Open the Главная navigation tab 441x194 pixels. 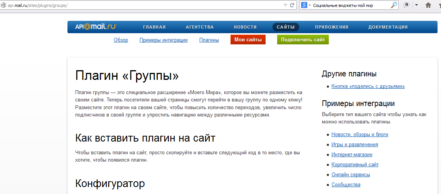[154, 27]
